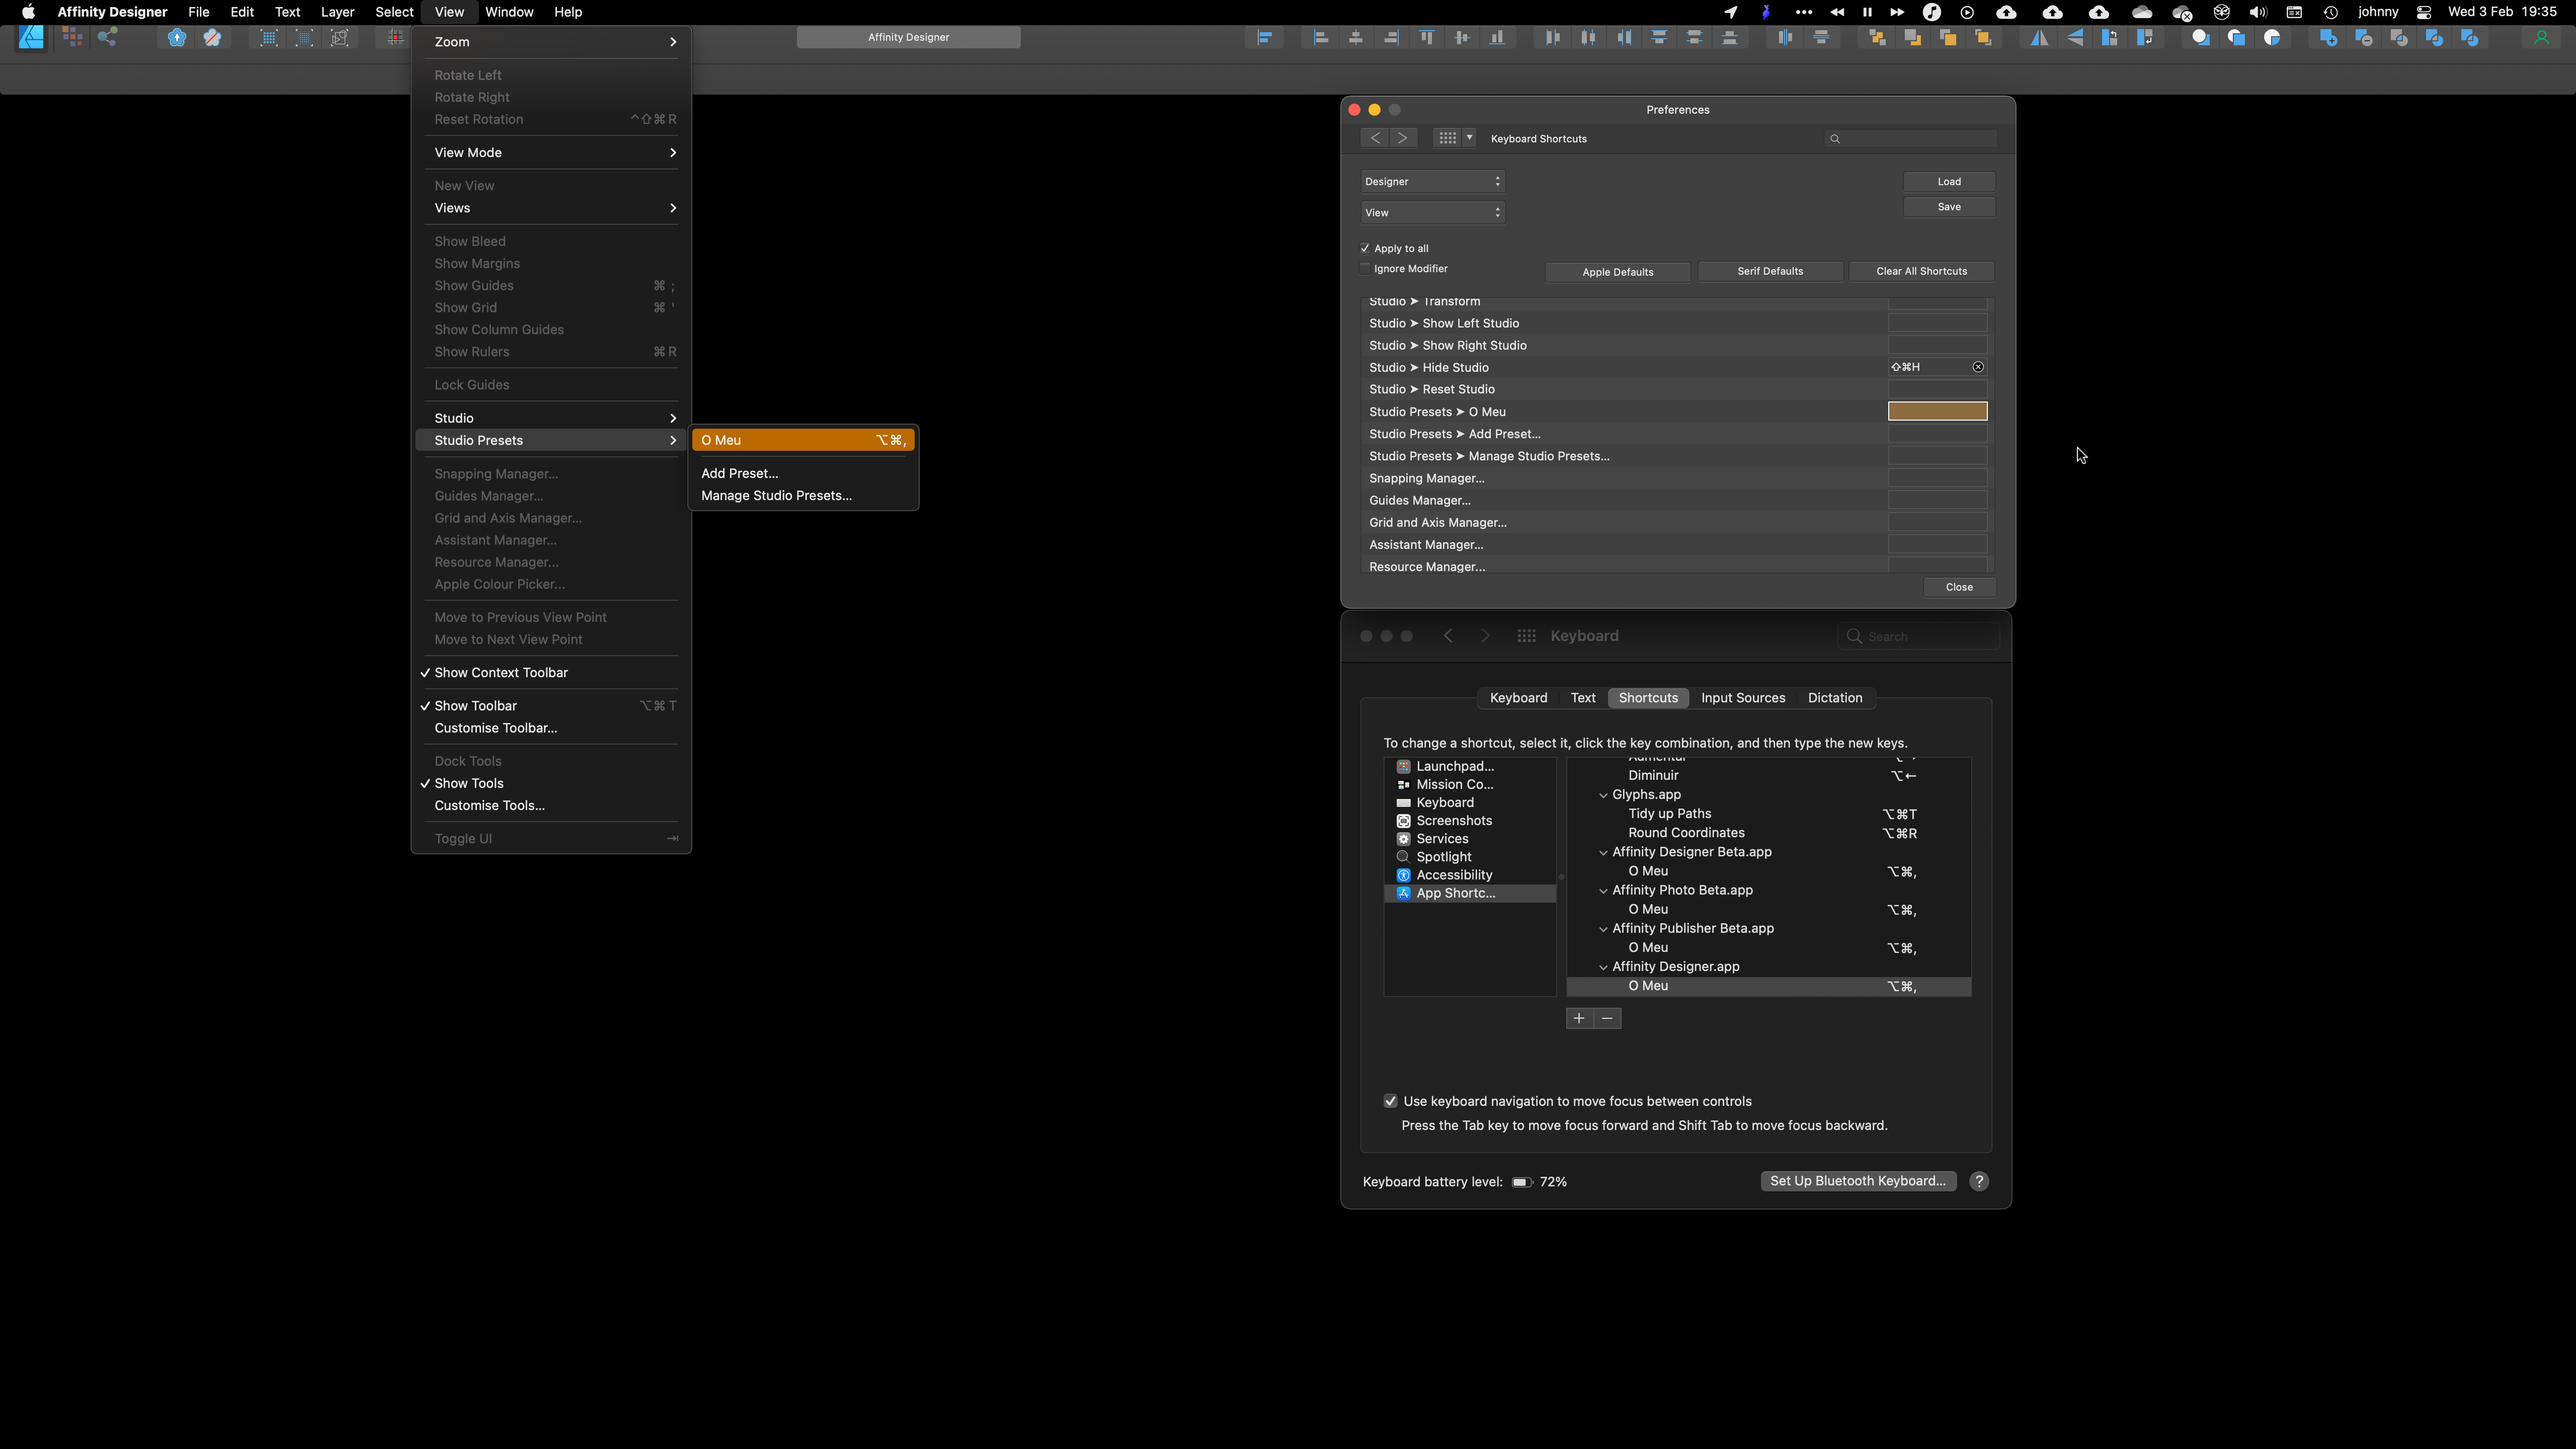Click the Flip Vertical toolbar icon
The height and width of the screenshot is (1449, 2576).
pyautogui.click(x=2075, y=38)
